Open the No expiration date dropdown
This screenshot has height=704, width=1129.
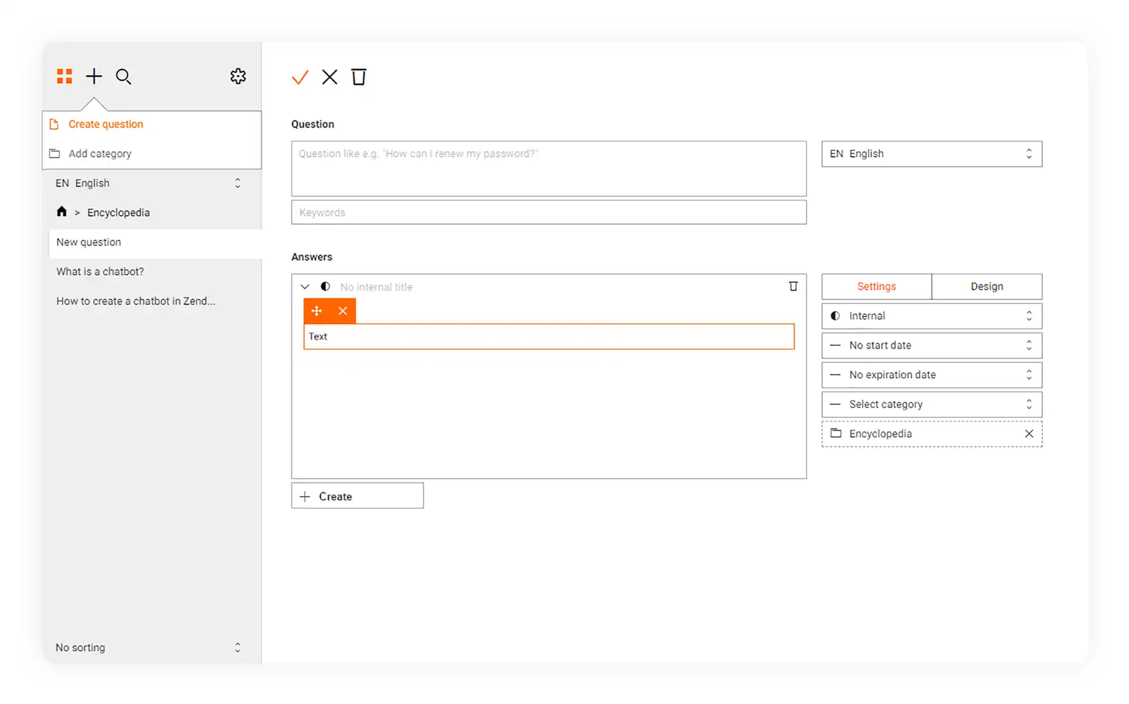(931, 375)
